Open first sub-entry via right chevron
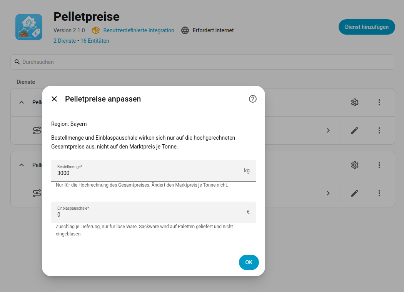The width and height of the screenshot is (404, 292). [328, 130]
